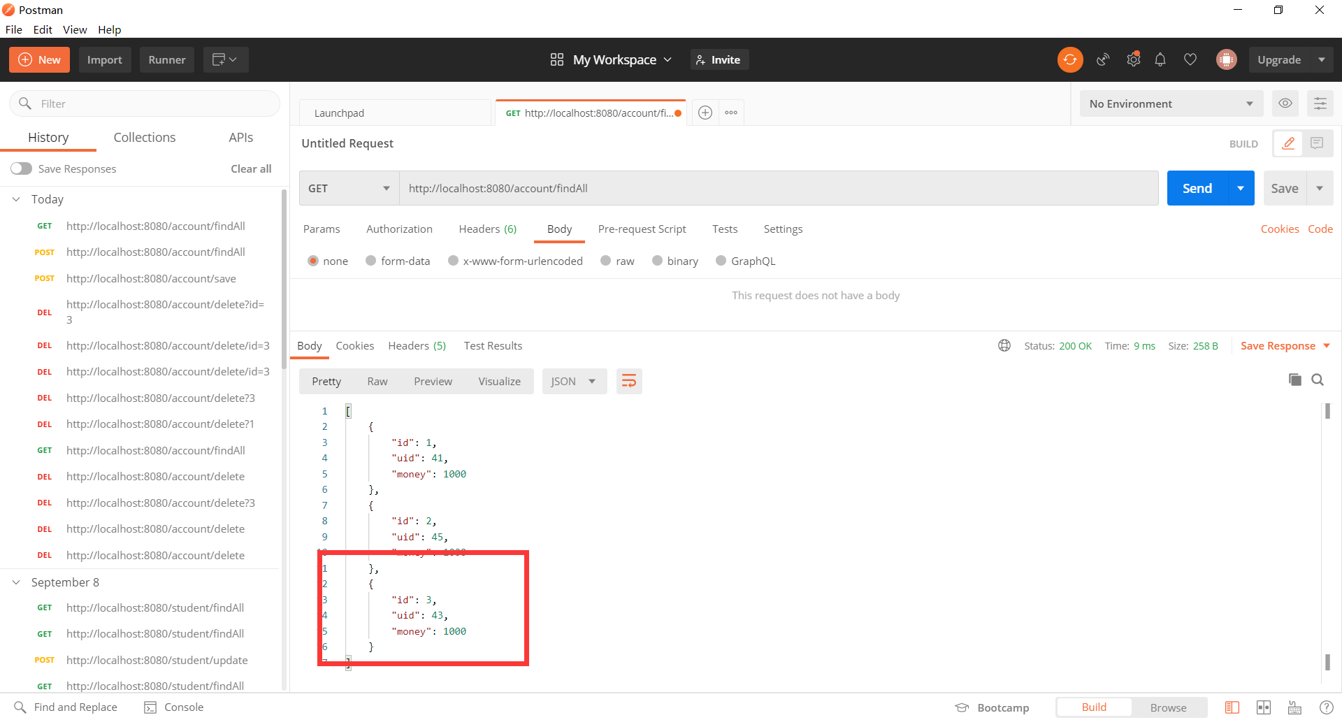The width and height of the screenshot is (1342, 720).
Task: Open the JSON format dropdown
Action: pos(574,381)
